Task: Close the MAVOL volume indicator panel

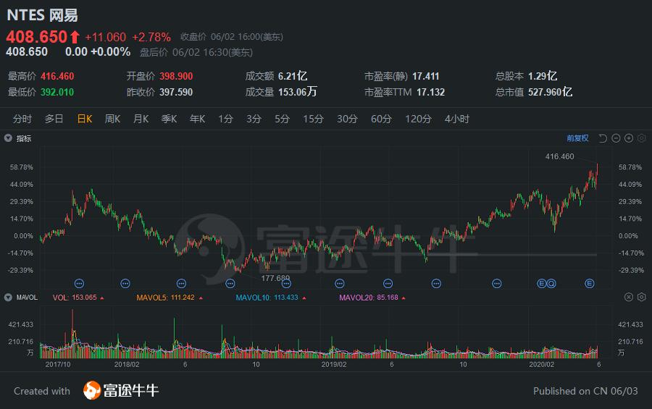Action: [629, 297]
